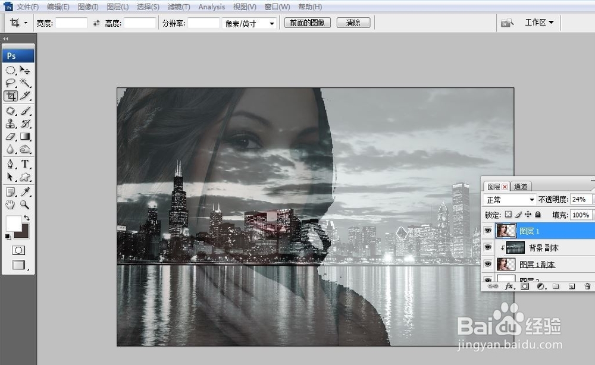Select the Magic Wand tool

[x=25, y=83]
